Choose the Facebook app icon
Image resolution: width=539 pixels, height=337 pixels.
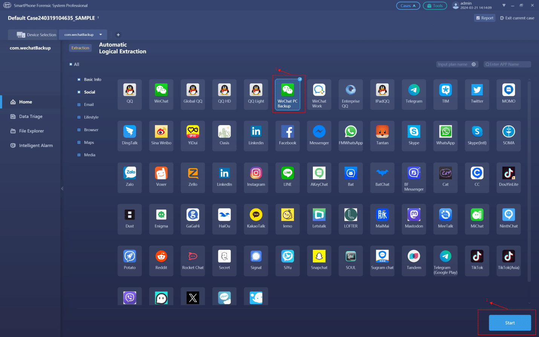coord(288,136)
